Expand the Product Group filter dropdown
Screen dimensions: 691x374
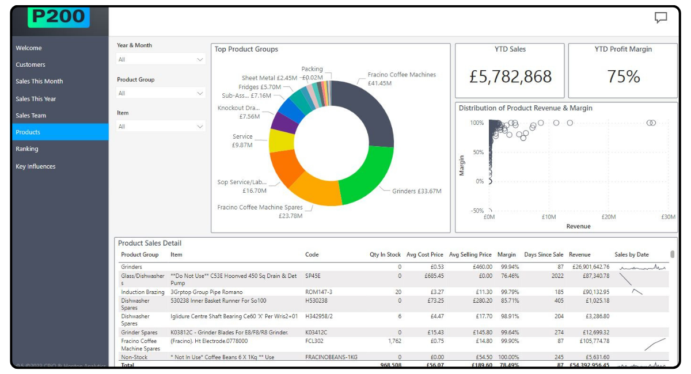(161, 93)
